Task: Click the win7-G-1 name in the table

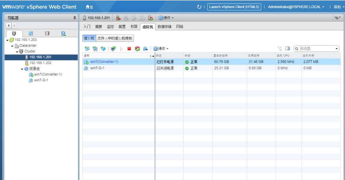Action: coord(97,68)
